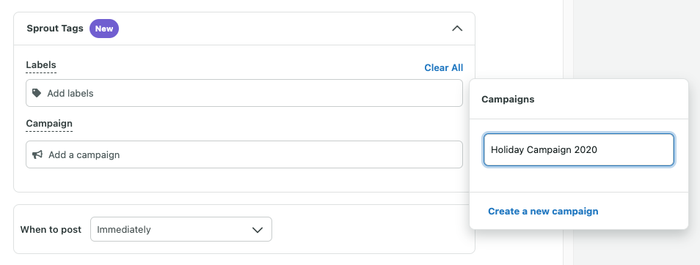This screenshot has height=265, width=700.
Task: Click the Labels heading with dotted underline
Action: (x=41, y=65)
